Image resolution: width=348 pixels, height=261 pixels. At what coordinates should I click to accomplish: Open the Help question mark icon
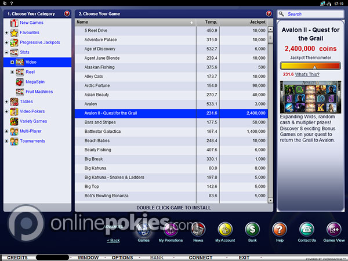pos(280,230)
